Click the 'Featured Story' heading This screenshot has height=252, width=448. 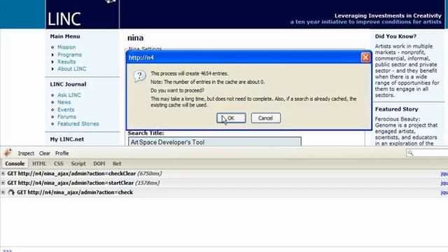coord(397,109)
